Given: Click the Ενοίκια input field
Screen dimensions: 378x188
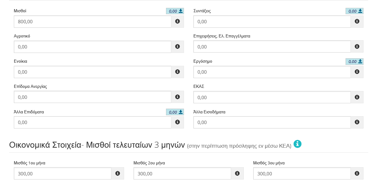Looking at the screenshot, I should coord(93,72).
